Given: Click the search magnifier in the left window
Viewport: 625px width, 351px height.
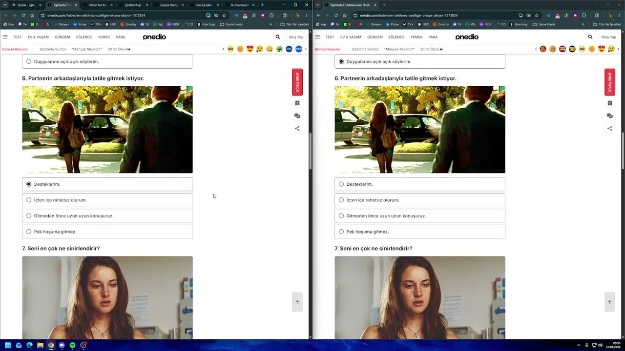Looking at the screenshot, I should tap(278, 37).
